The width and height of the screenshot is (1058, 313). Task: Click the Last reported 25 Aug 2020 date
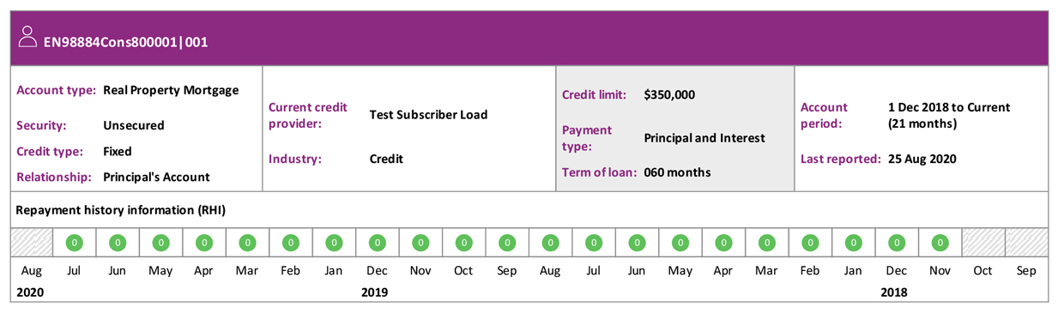[x=922, y=159]
